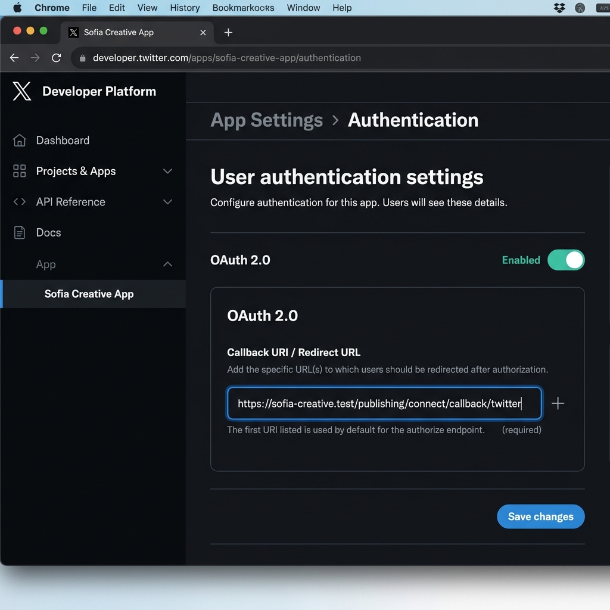
Task: Open the History menu
Action: click(x=184, y=8)
